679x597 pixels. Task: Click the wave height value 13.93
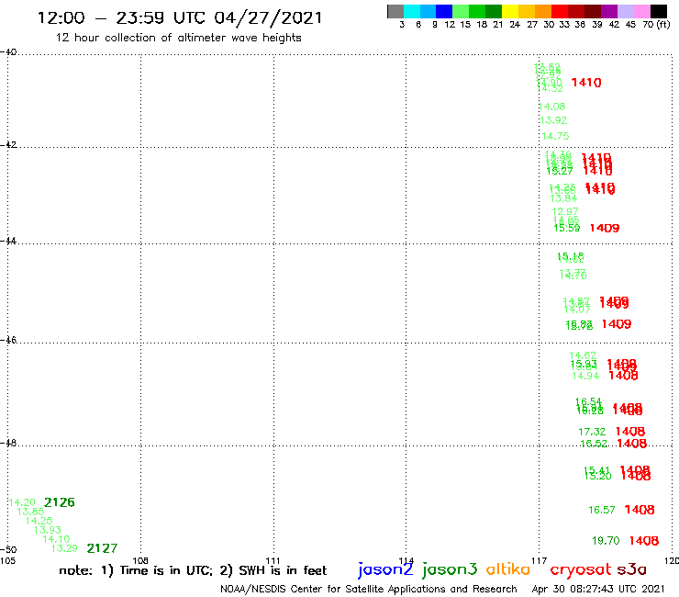pyautogui.click(x=48, y=530)
